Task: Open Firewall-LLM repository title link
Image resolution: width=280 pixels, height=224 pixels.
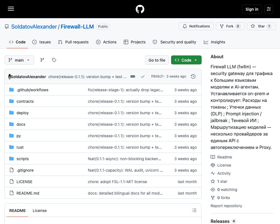Action: click(x=77, y=27)
